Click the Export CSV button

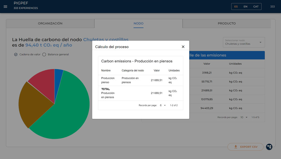pos(245,147)
